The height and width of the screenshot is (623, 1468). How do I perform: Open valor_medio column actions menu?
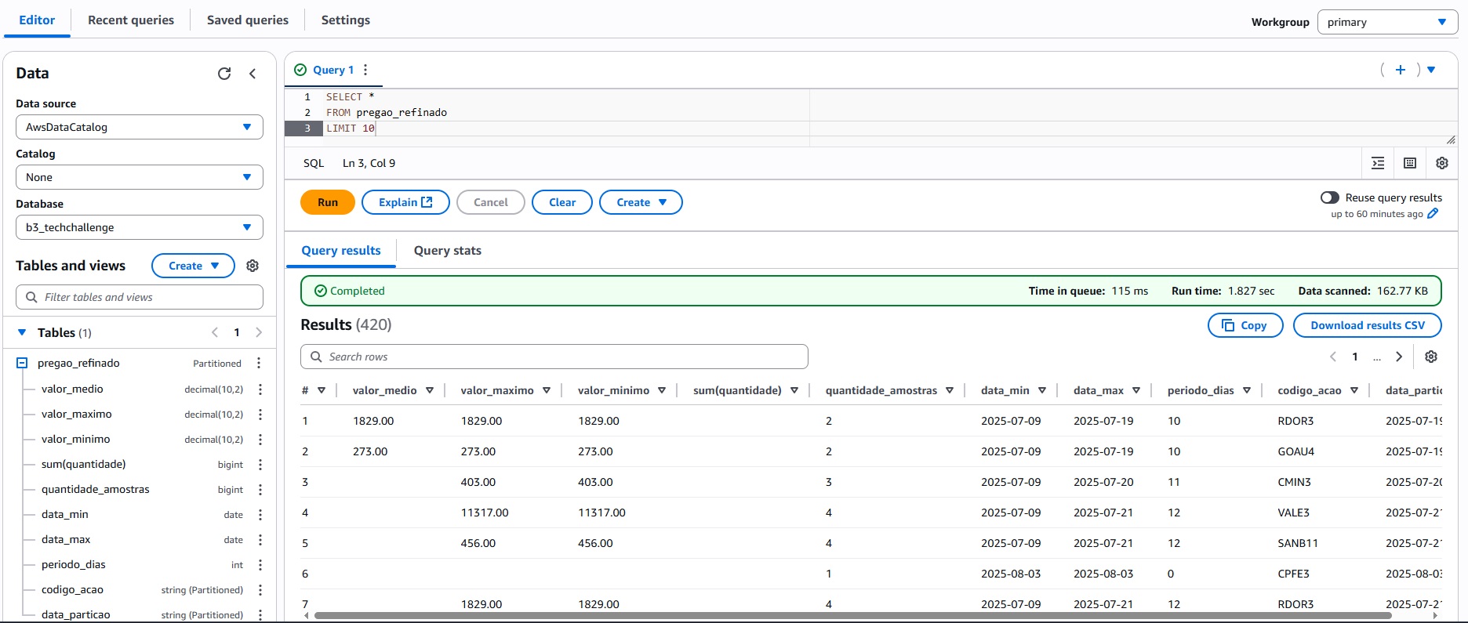pyautogui.click(x=260, y=389)
